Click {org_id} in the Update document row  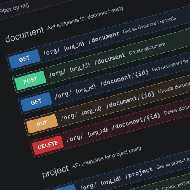click(x=92, y=111)
